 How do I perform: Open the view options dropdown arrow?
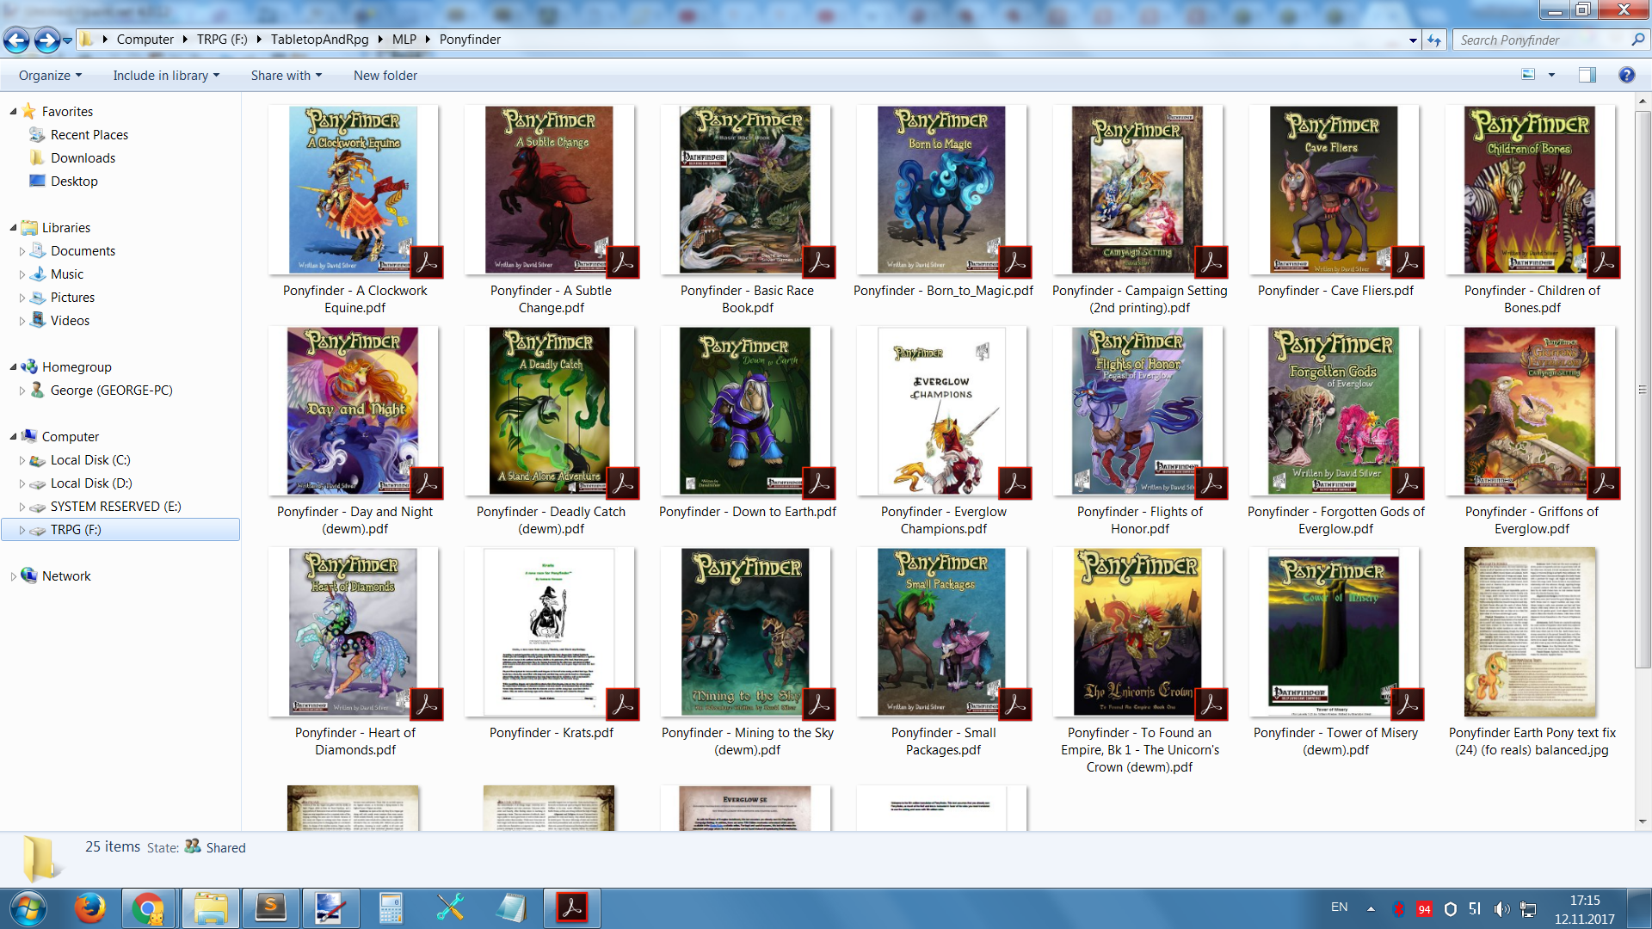click(1551, 75)
